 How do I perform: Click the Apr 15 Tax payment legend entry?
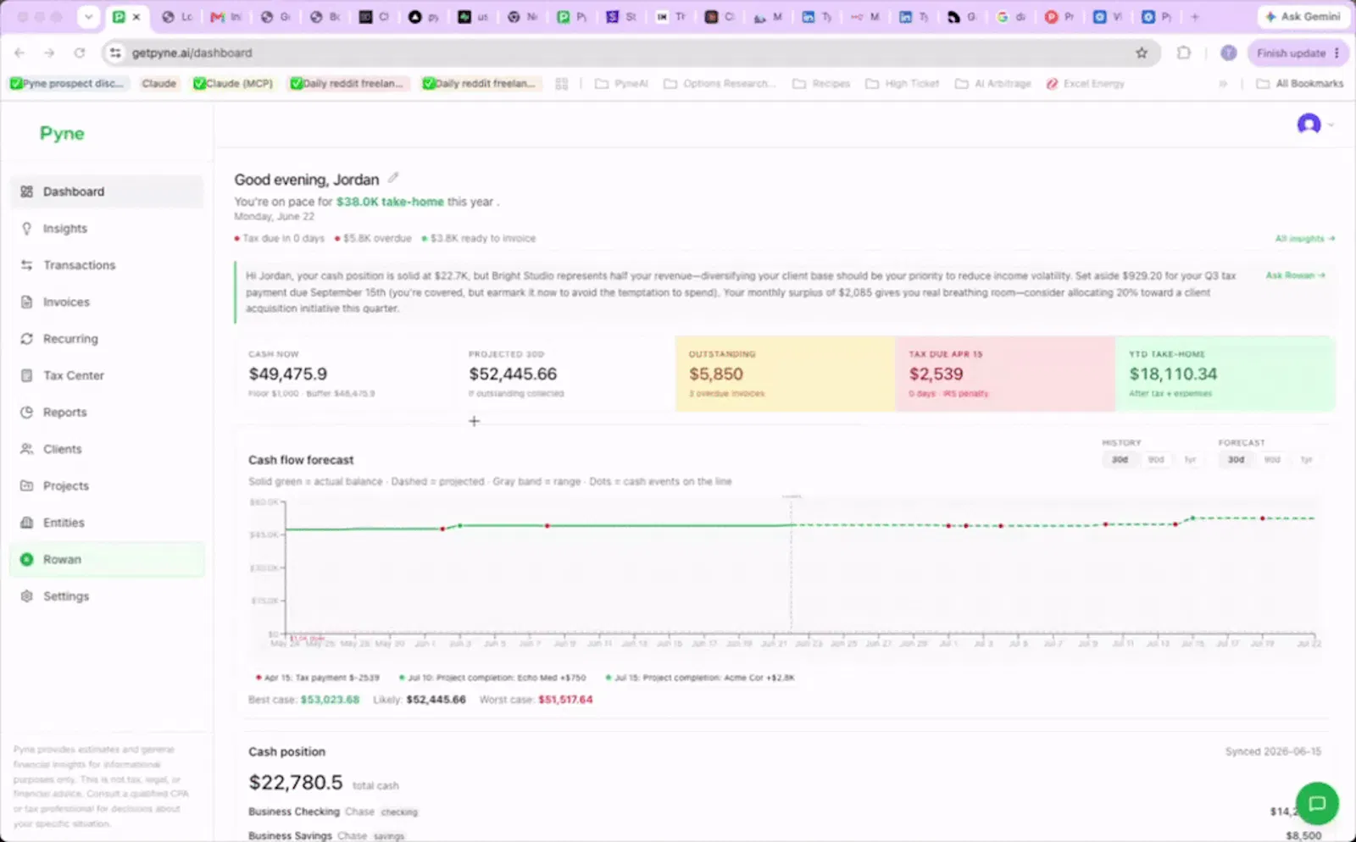point(318,678)
